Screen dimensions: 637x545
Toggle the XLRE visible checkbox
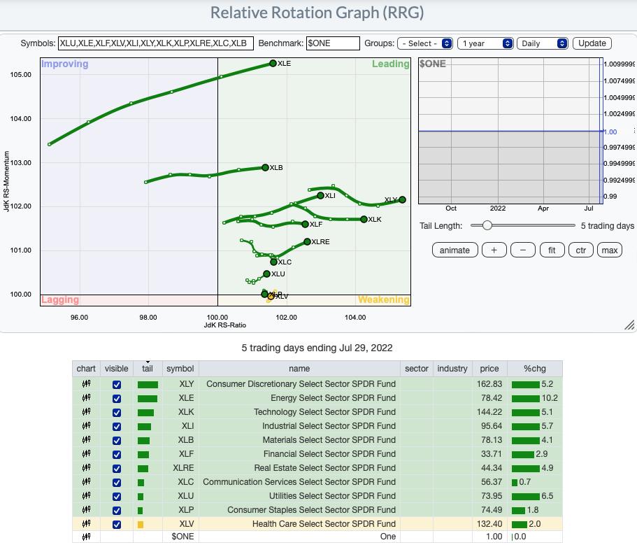coord(117,468)
